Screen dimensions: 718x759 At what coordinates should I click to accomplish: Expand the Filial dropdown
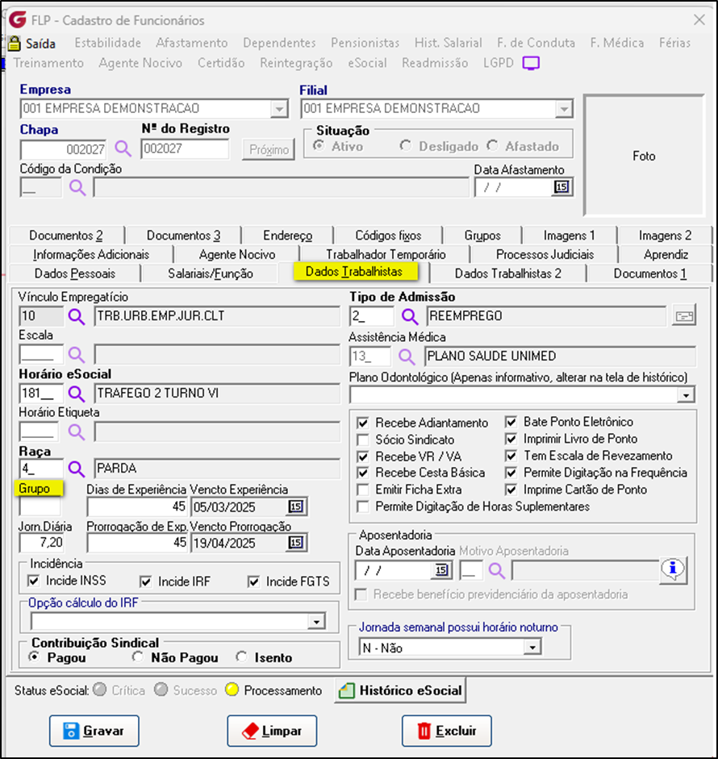coord(564,109)
